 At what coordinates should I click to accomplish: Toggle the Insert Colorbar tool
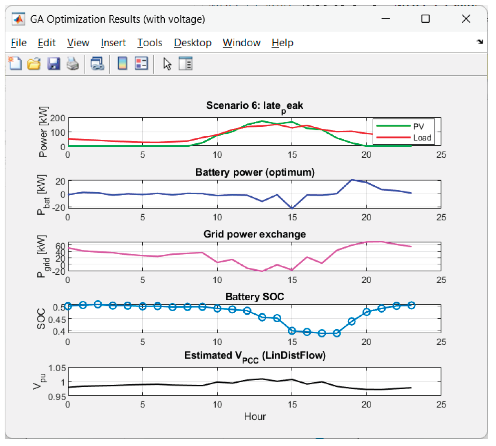pyautogui.click(x=122, y=63)
